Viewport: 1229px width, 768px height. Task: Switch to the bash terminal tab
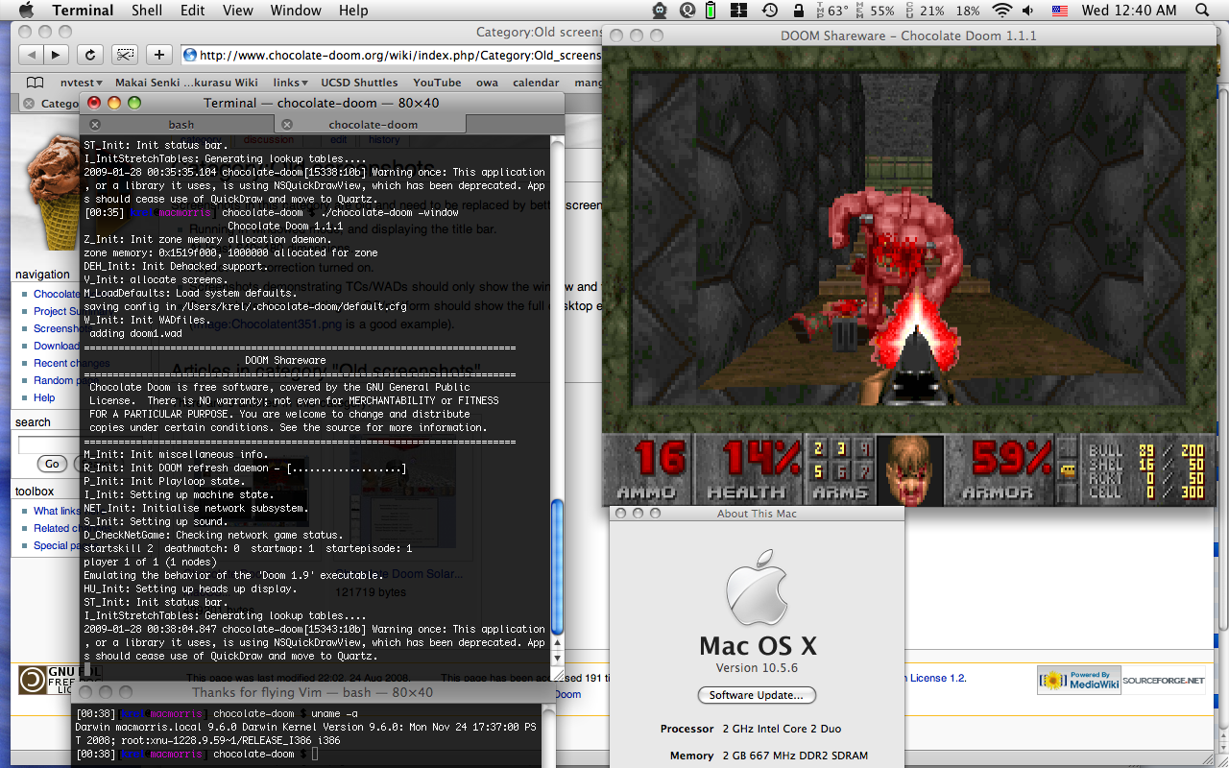pos(181,125)
